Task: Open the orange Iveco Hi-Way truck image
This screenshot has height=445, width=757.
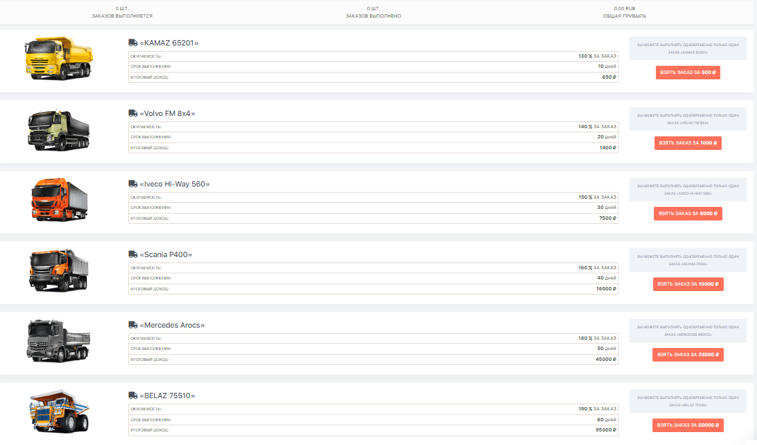Action: click(59, 199)
